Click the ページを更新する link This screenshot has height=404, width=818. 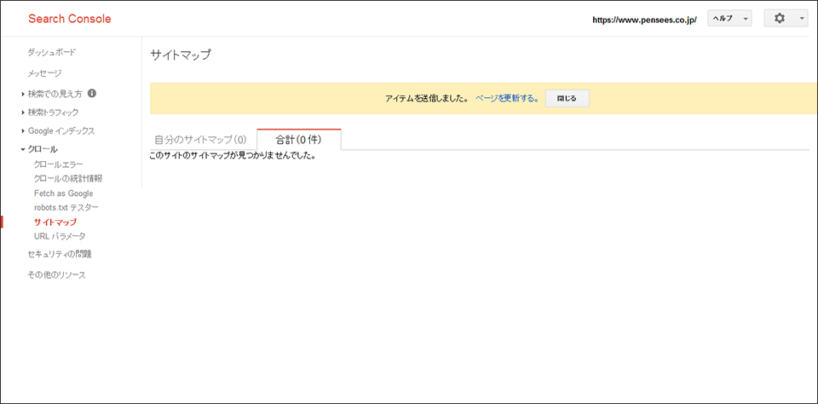point(507,99)
